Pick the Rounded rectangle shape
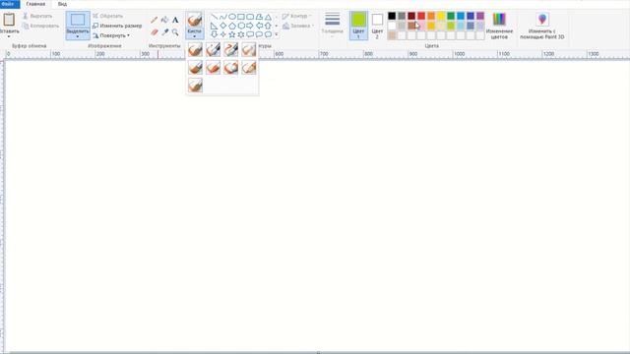The height and width of the screenshot is (354, 630). click(250, 17)
